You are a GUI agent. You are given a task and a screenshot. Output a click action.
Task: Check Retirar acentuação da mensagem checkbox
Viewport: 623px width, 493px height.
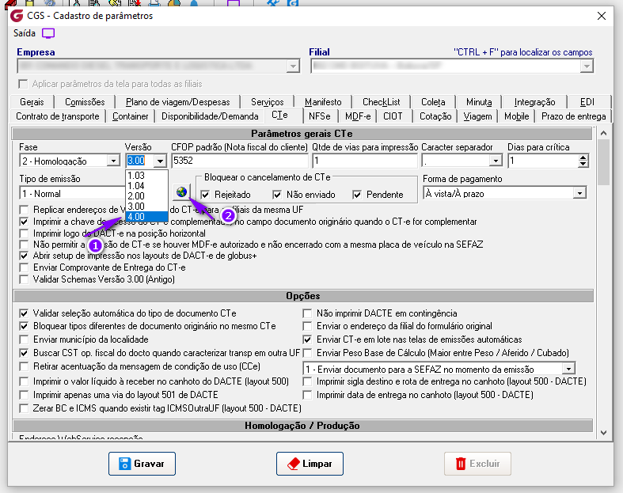[24, 366]
